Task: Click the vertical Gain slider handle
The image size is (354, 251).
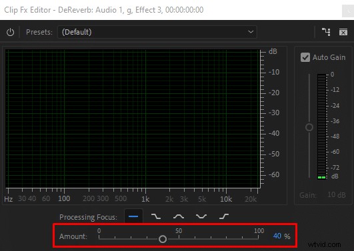Action: tap(309, 127)
